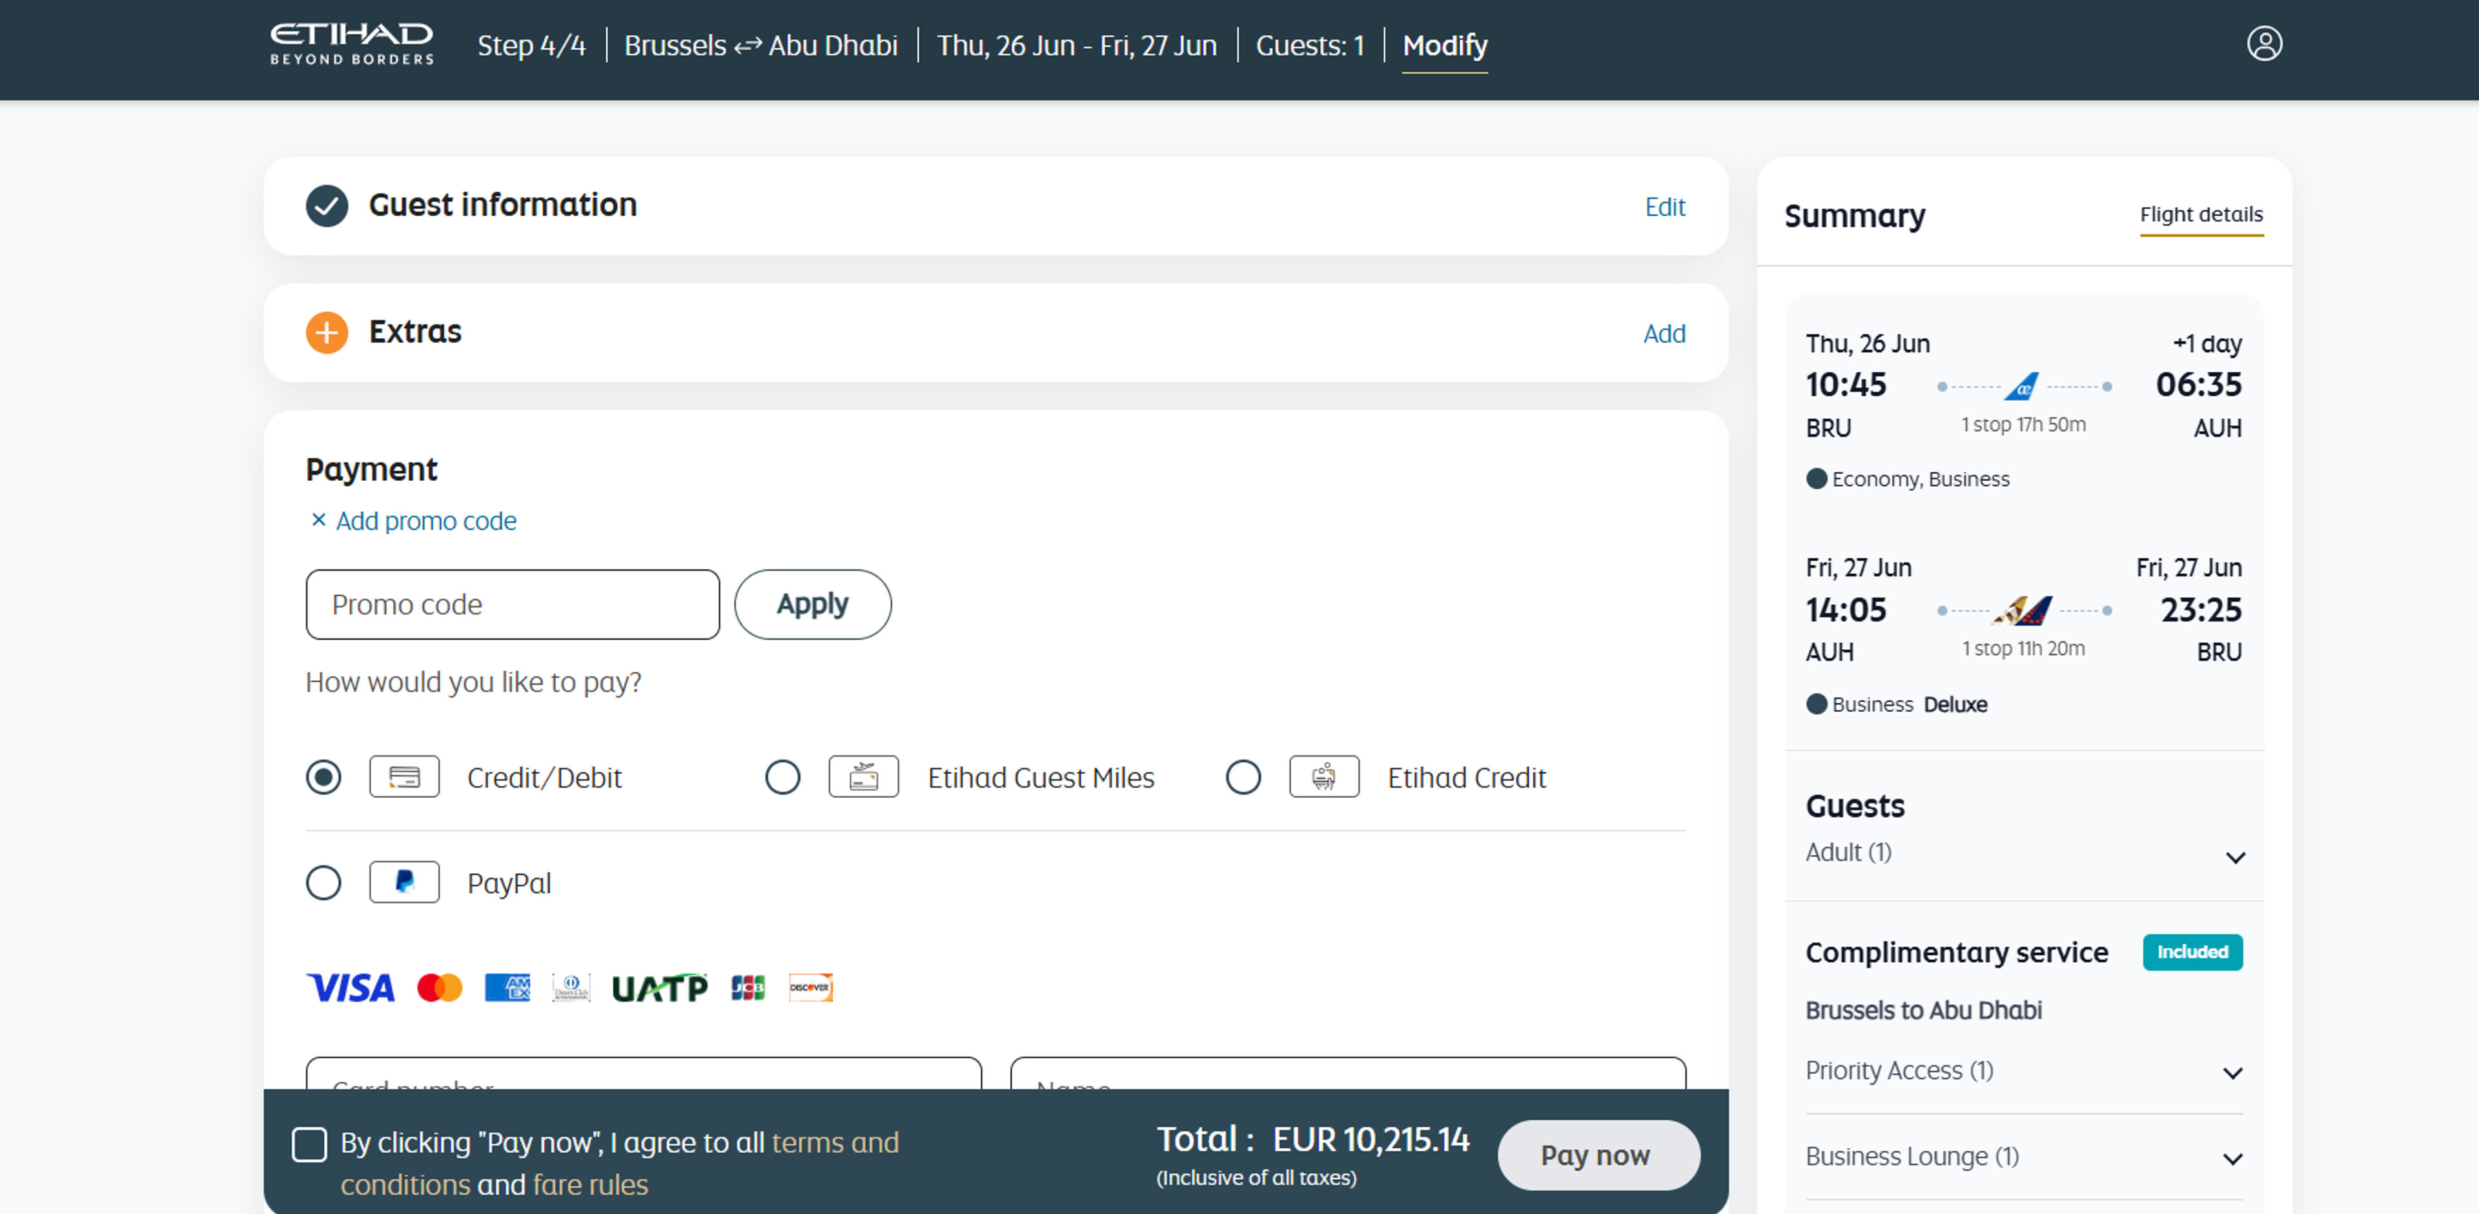Click the outbound flight airline tail icon
This screenshot has width=2479, height=1214.
[2022, 387]
